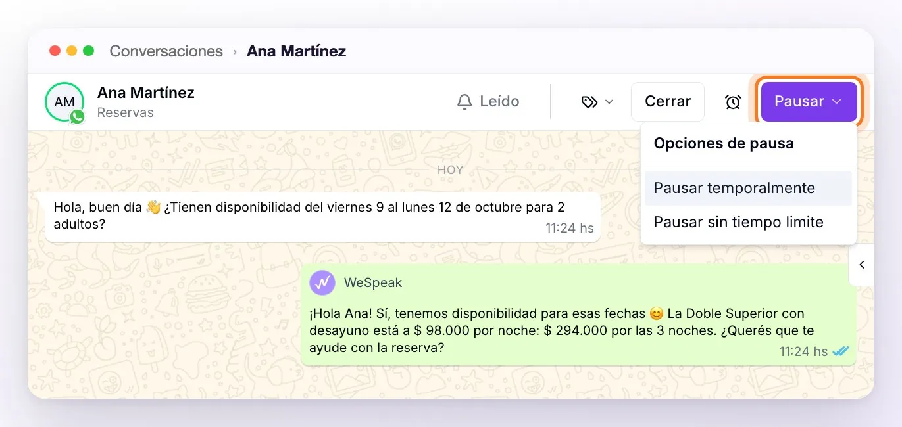Click the WeSpeak reply message bubble
This screenshot has height=427, width=902.
(x=578, y=315)
